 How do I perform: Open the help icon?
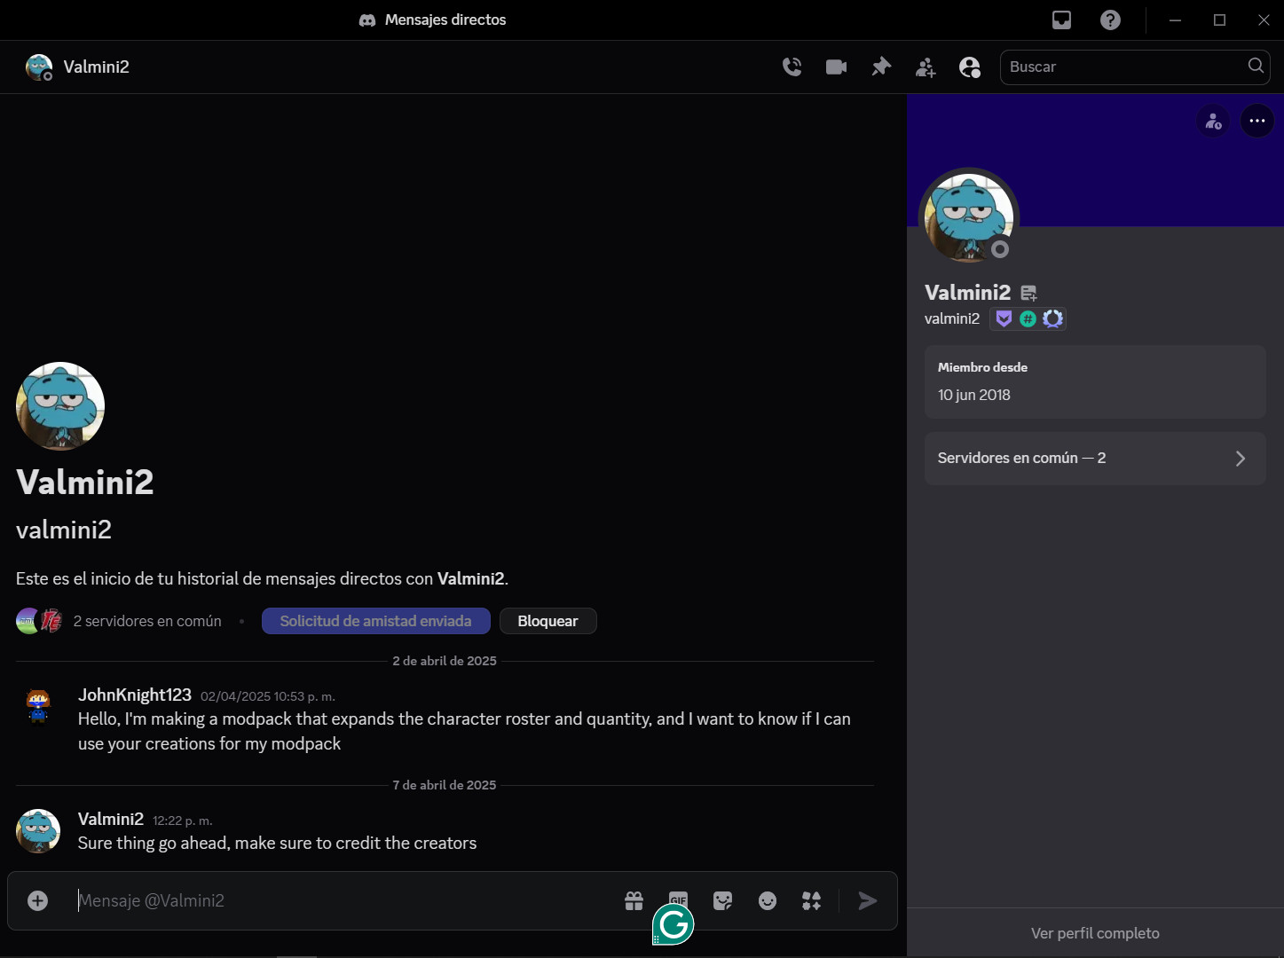click(x=1110, y=20)
